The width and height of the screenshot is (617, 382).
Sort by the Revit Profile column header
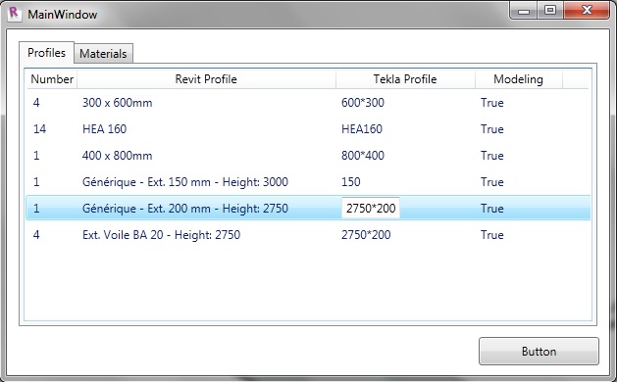coord(206,79)
